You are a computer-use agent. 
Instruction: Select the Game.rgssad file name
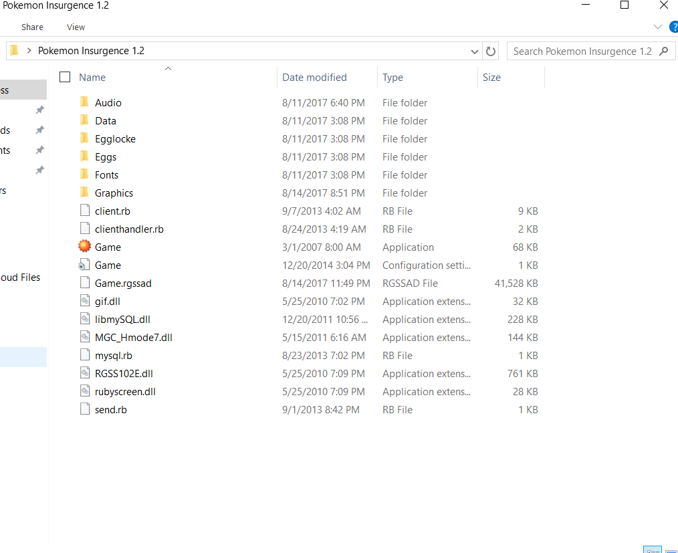tap(123, 284)
